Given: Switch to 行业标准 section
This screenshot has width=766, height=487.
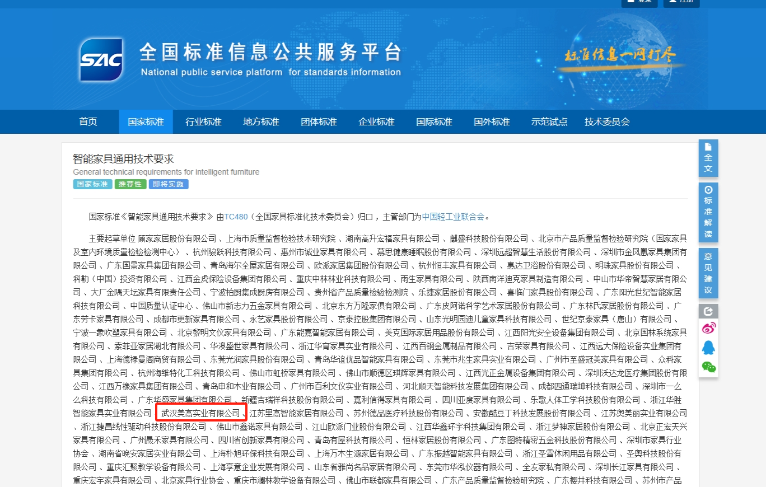Looking at the screenshot, I should [x=203, y=121].
